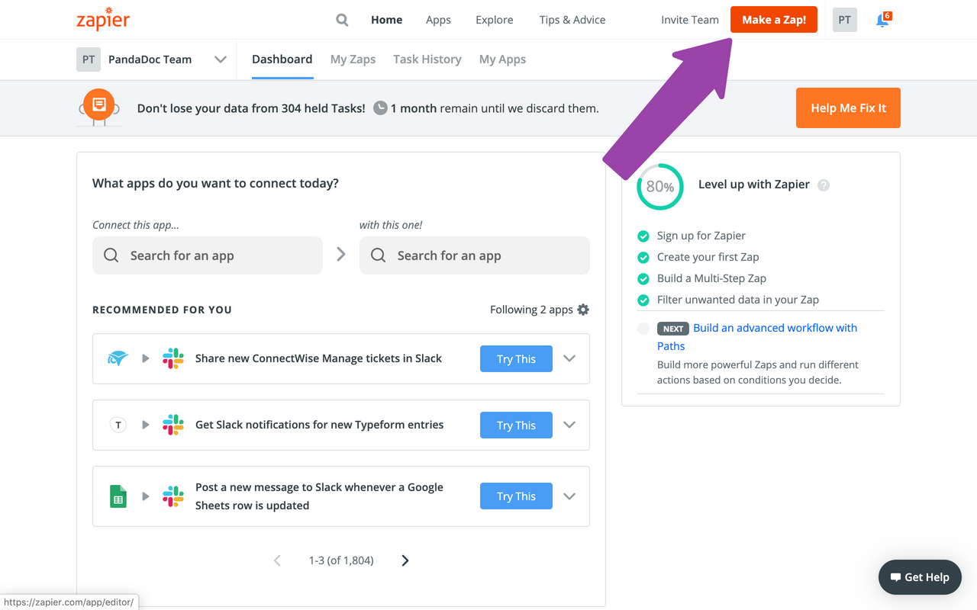Switch to the My Apps tab

(502, 59)
